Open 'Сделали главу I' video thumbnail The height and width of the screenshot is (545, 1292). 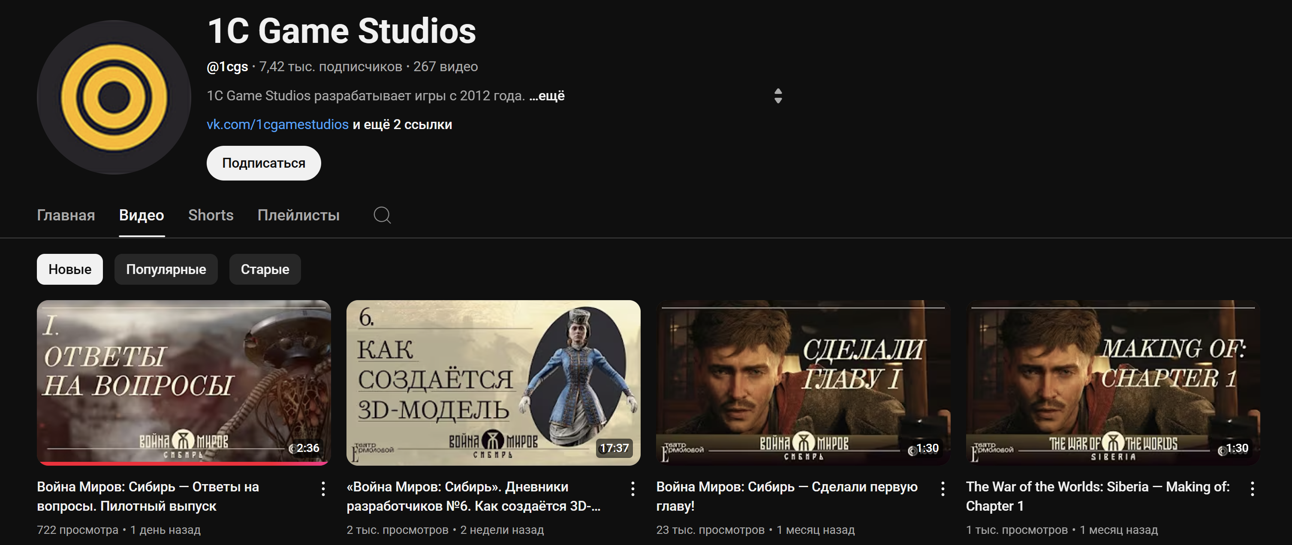(803, 382)
